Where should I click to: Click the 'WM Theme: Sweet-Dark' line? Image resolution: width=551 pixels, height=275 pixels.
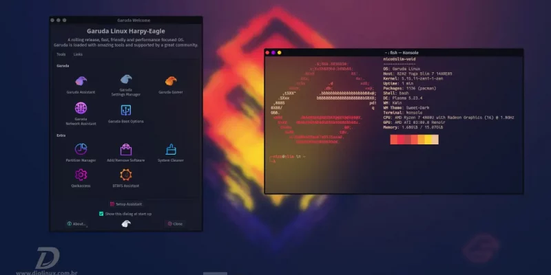(406, 108)
